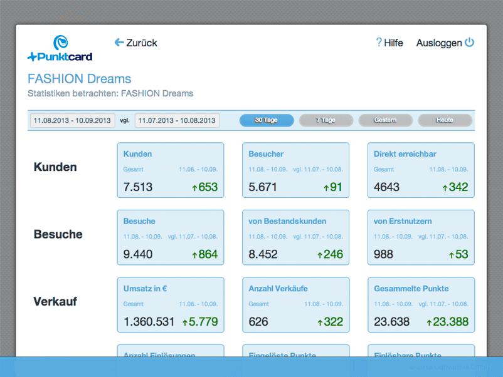The width and height of the screenshot is (503, 377).
Task: Click the 1.360.531 revenue value
Action: 149,322
